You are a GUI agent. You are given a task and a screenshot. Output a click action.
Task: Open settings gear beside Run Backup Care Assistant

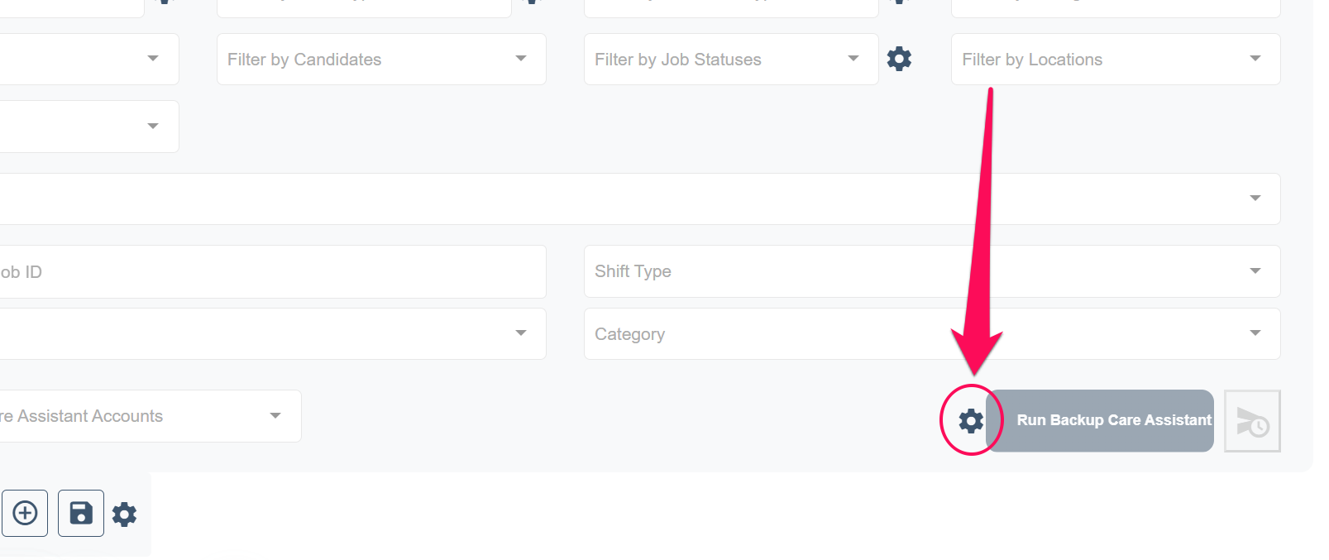pos(971,421)
